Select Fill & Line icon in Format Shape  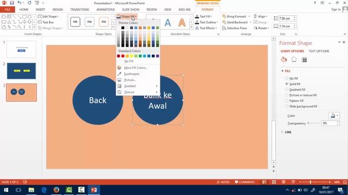(284, 60)
